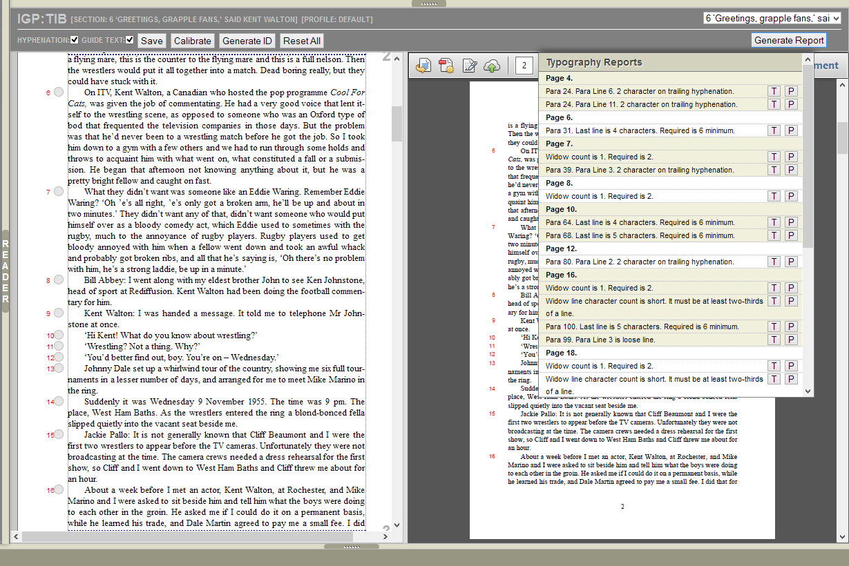Click the text editor horizontal scrollbar right arrow
This screenshot has height=566, width=849.
[x=387, y=536]
